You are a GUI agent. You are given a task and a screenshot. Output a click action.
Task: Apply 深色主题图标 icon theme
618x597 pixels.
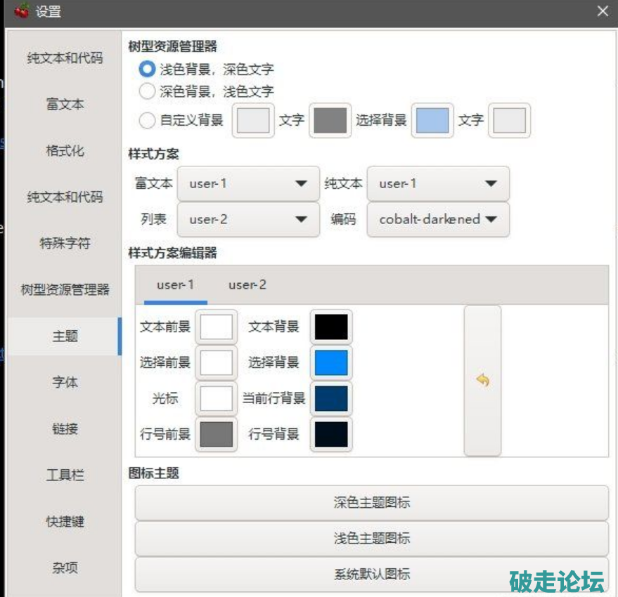click(x=371, y=503)
